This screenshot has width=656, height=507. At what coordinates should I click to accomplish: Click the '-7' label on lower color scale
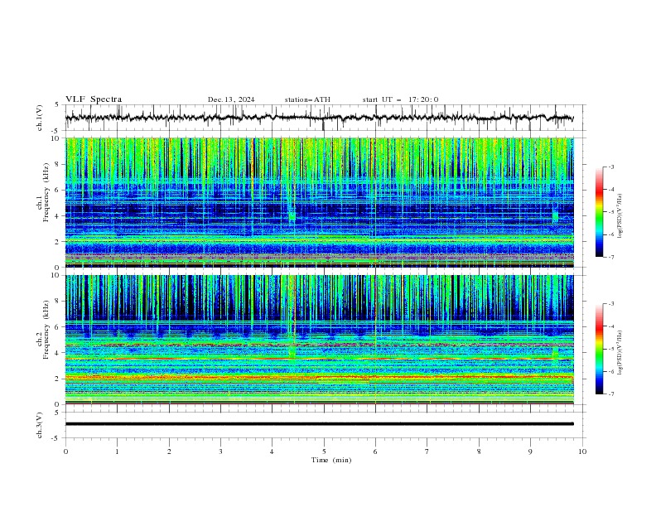tap(611, 394)
